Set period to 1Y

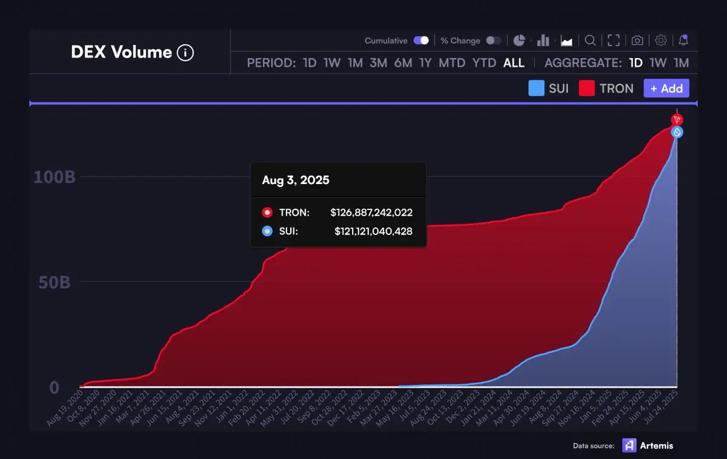pos(425,63)
